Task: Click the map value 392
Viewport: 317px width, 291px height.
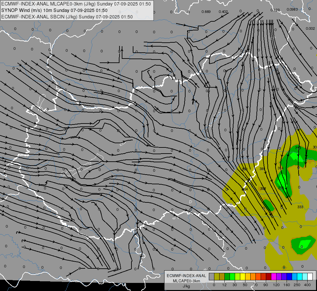Action: tap(263, 189)
